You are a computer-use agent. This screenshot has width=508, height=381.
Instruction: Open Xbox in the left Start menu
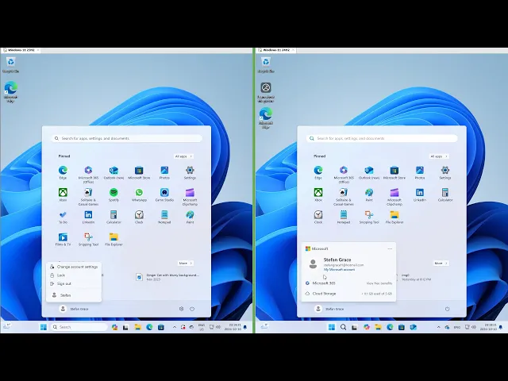[63, 194]
